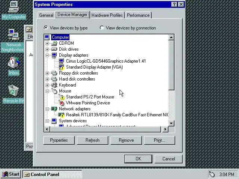Click the vertical scrollbar thumb
Screen dimensions: 239x179
coord(171,65)
